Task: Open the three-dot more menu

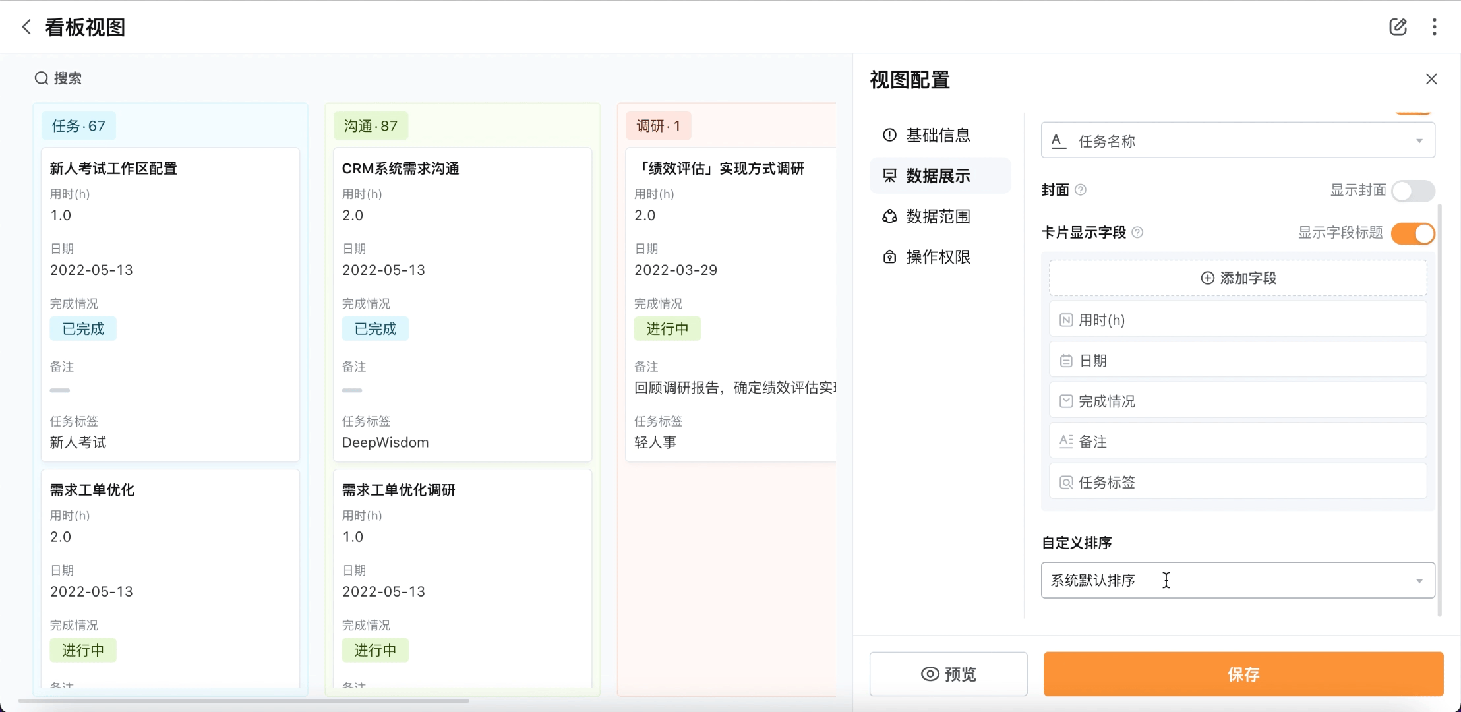Action: (1435, 27)
